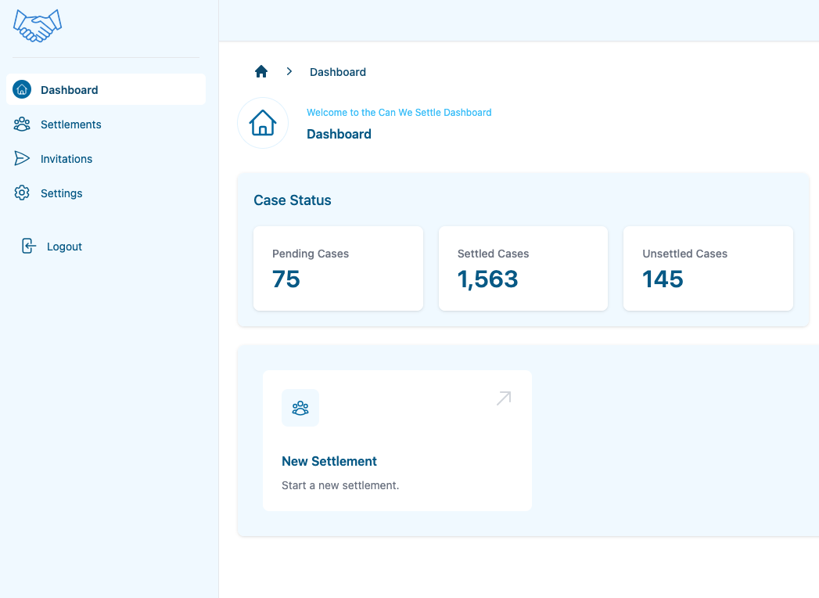Click the handshake logo in the top corner
Screen dimensions: 819x598
click(37, 25)
